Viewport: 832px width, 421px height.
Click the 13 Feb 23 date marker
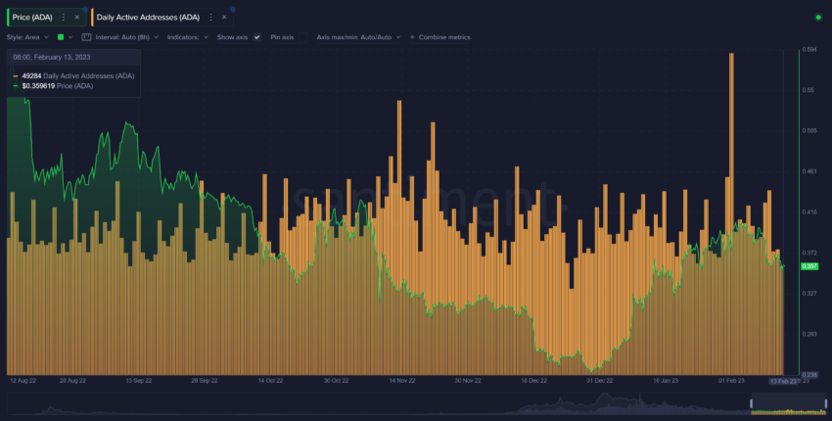[x=783, y=380]
